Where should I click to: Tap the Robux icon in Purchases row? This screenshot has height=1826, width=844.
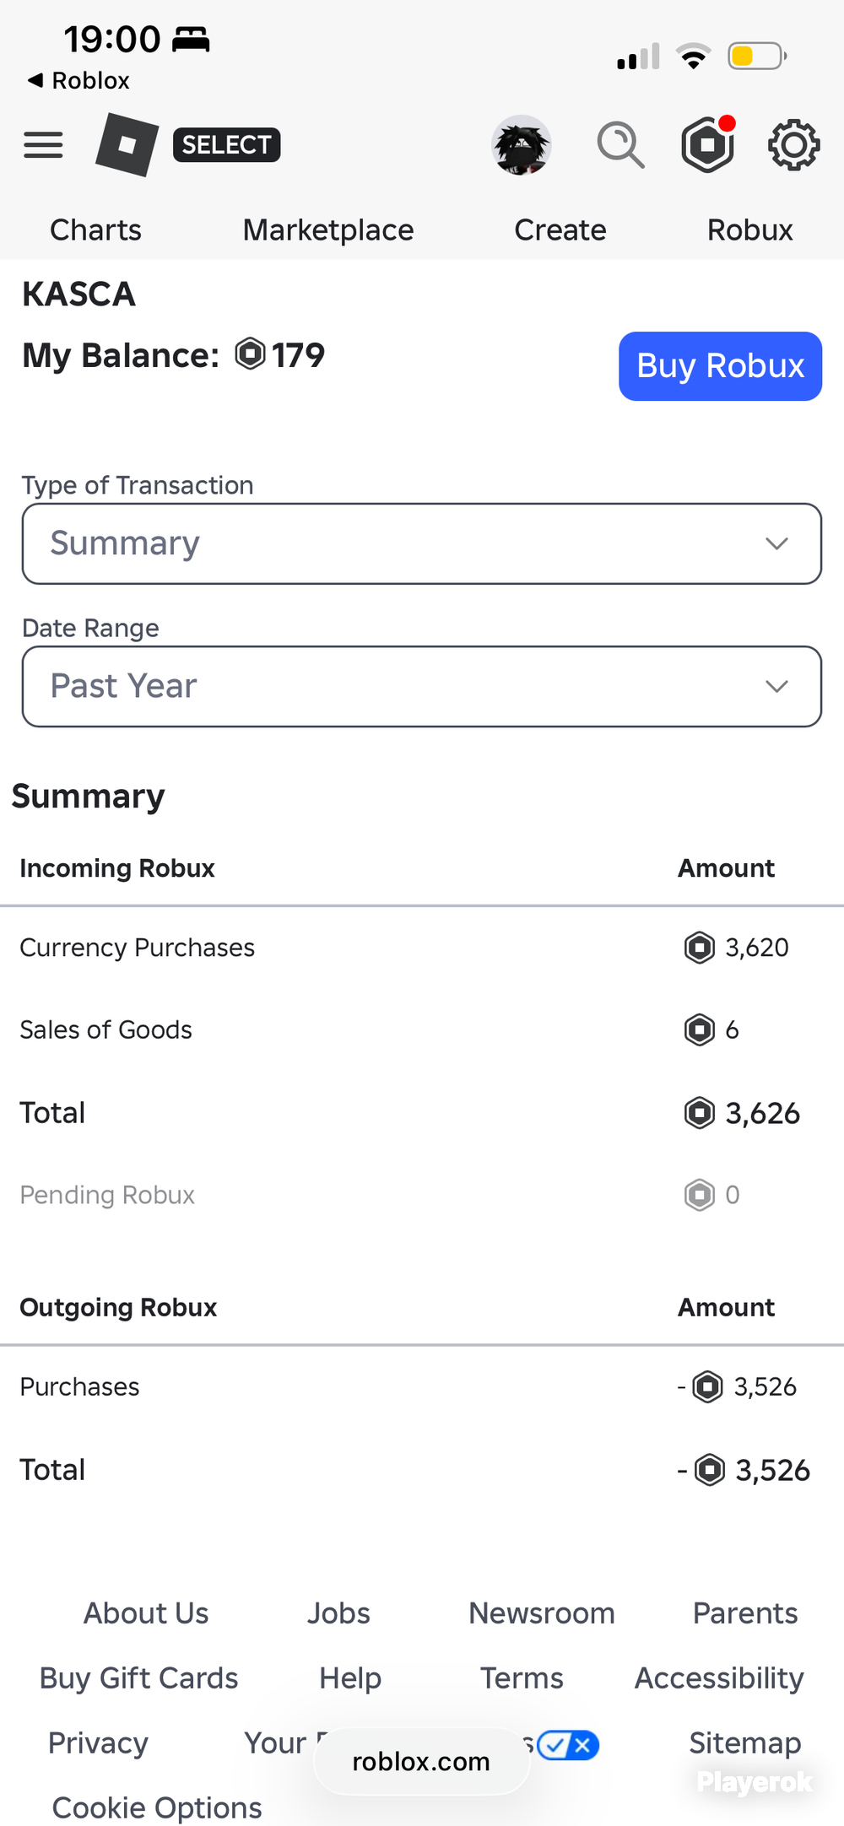708,1386
